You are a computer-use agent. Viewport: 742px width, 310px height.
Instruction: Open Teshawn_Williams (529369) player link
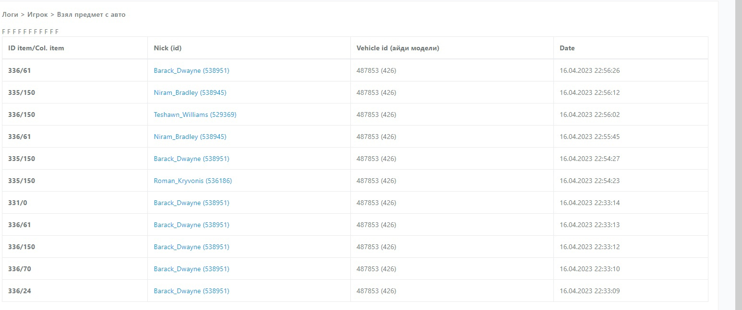(195, 115)
